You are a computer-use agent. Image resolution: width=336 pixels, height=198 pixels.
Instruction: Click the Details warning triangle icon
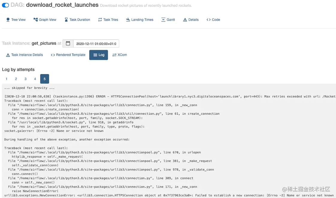point(185,20)
